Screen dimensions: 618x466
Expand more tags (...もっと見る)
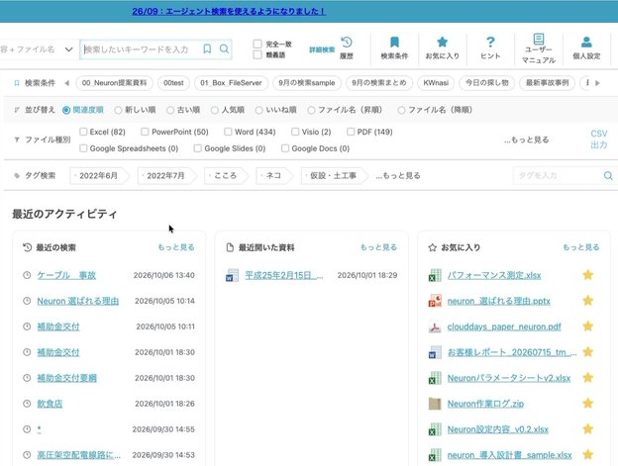pyautogui.click(x=398, y=175)
